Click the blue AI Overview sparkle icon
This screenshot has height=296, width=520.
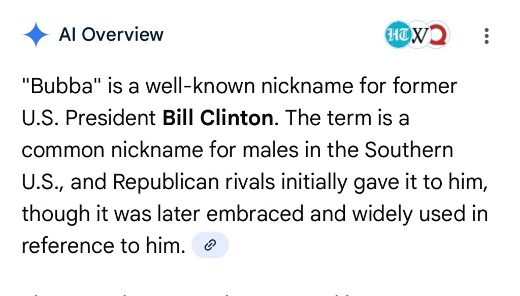pyautogui.click(x=36, y=35)
